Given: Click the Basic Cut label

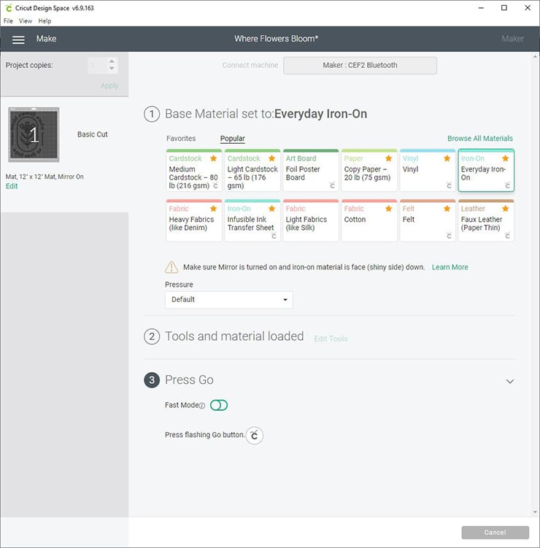Looking at the screenshot, I should coord(92,134).
